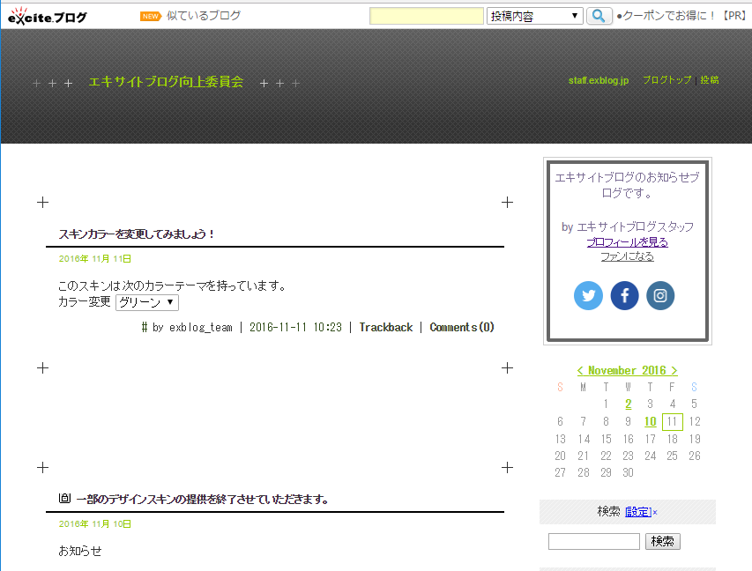Click the date 2016年 11月 11日
752x571 pixels.
pyautogui.click(x=95, y=259)
